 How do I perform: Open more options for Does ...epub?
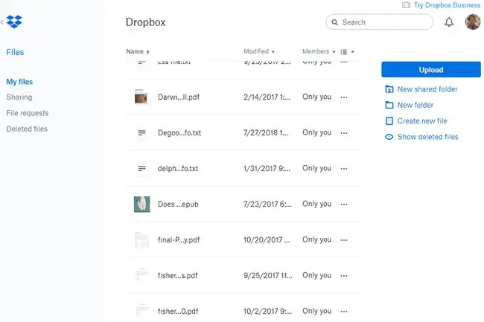[x=344, y=205]
